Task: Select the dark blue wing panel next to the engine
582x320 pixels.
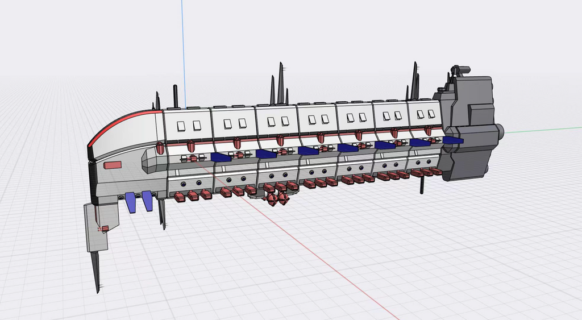Action: [x=453, y=140]
